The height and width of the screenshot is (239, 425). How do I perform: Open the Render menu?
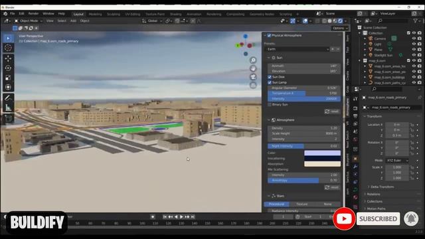[x=33, y=13]
